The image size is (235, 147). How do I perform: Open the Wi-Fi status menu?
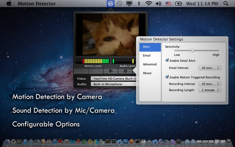click(x=149, y=4)
